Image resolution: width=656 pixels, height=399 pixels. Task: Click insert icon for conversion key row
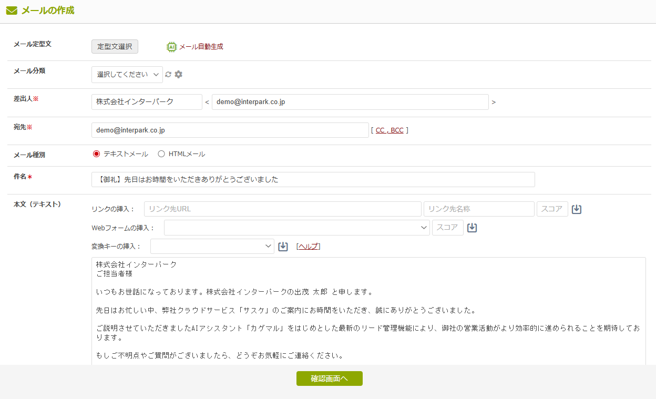[283, 247]
